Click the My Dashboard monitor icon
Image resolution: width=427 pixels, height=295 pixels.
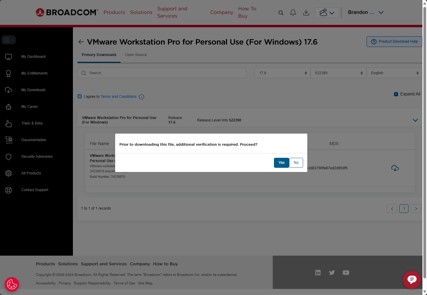9,57
